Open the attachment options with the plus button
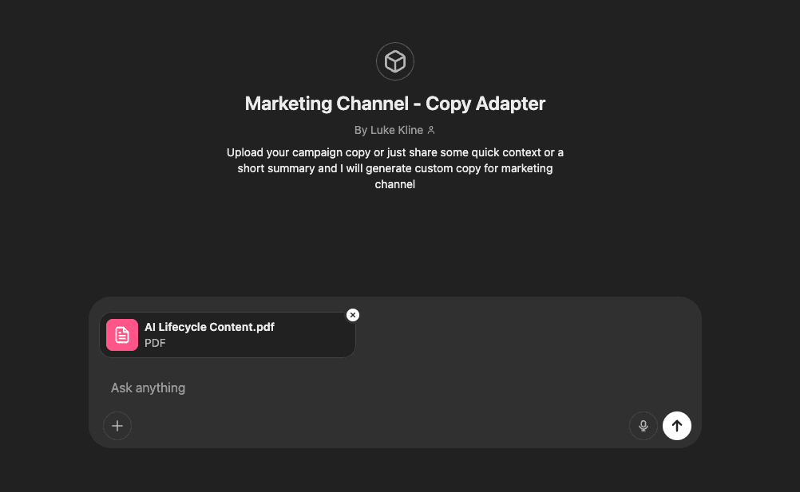This screenshot has width=800, height=492. coord(117,425)
